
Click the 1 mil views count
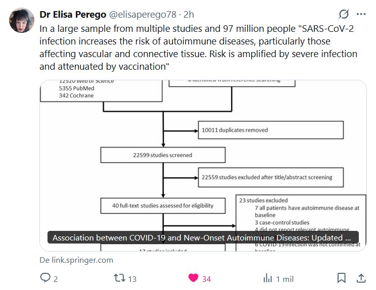pos(285,278)
